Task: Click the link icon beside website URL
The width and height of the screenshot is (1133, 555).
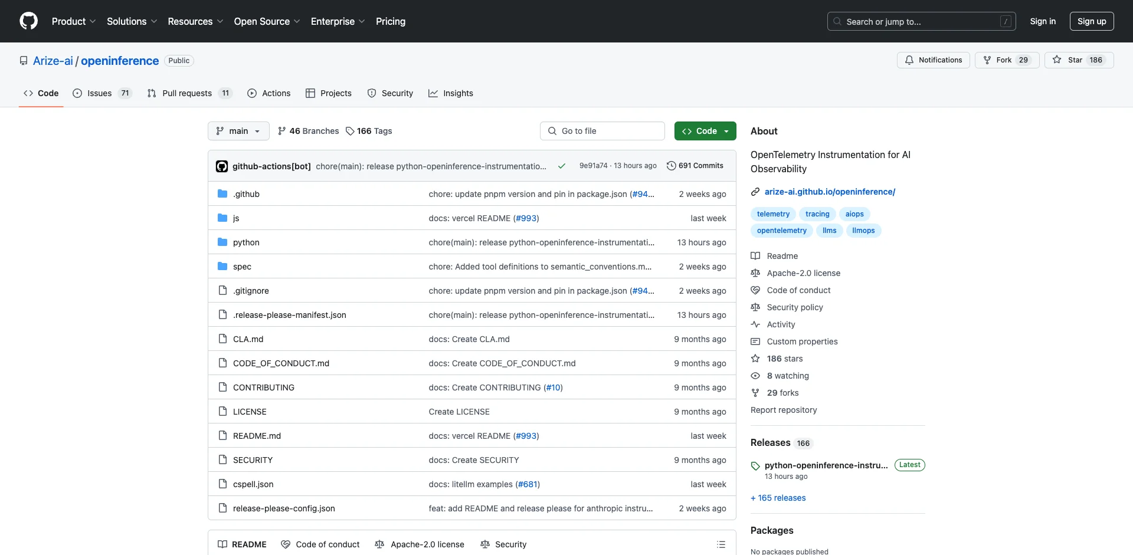Action: 755,192
